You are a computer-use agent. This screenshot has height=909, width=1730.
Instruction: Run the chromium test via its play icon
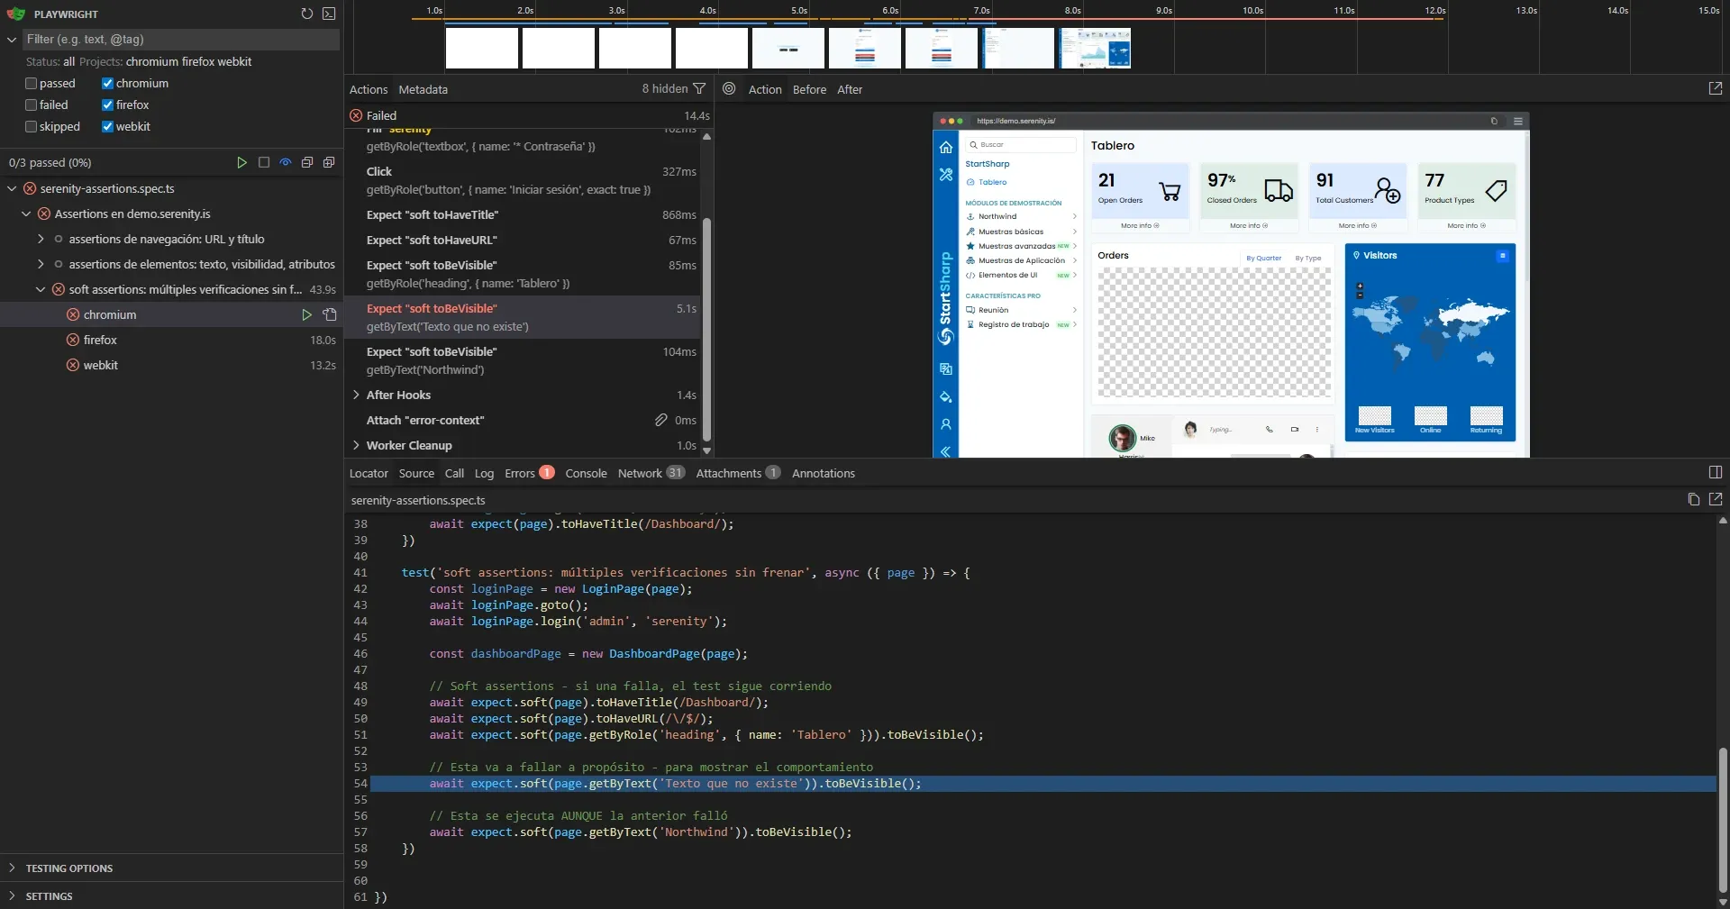click(307, 315)
